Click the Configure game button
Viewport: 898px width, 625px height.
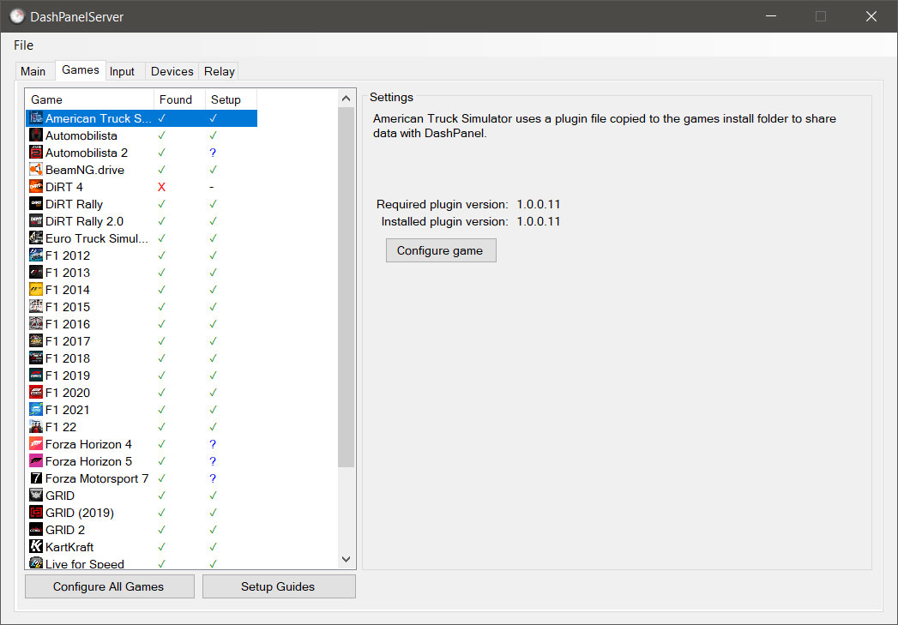441,250
